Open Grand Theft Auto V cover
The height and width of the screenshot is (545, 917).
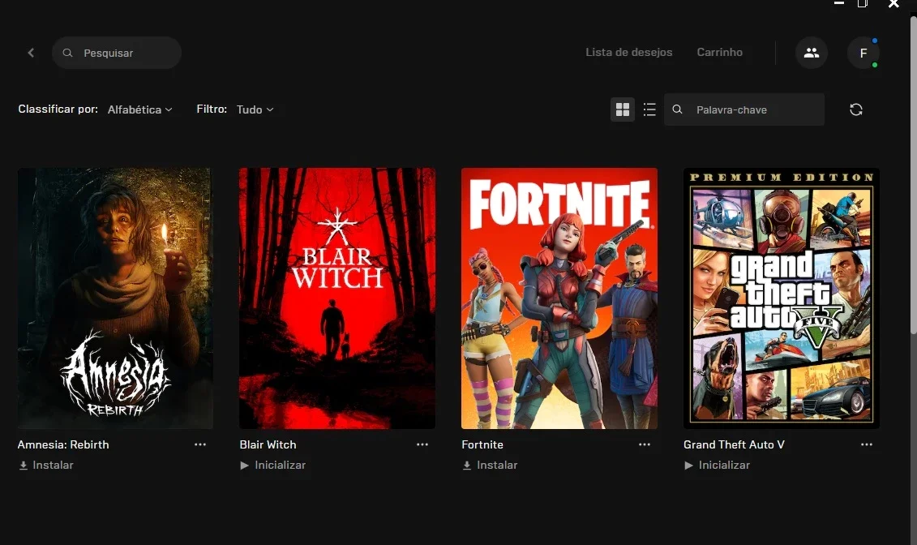pos(782,298)
